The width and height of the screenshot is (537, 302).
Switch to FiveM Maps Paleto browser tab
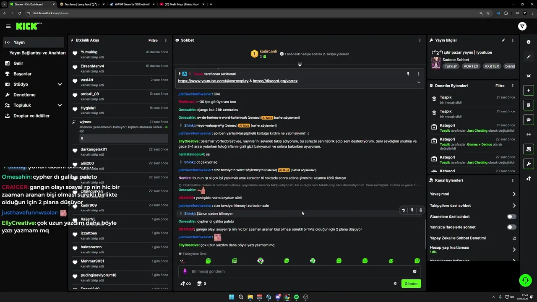click(182, 4)
